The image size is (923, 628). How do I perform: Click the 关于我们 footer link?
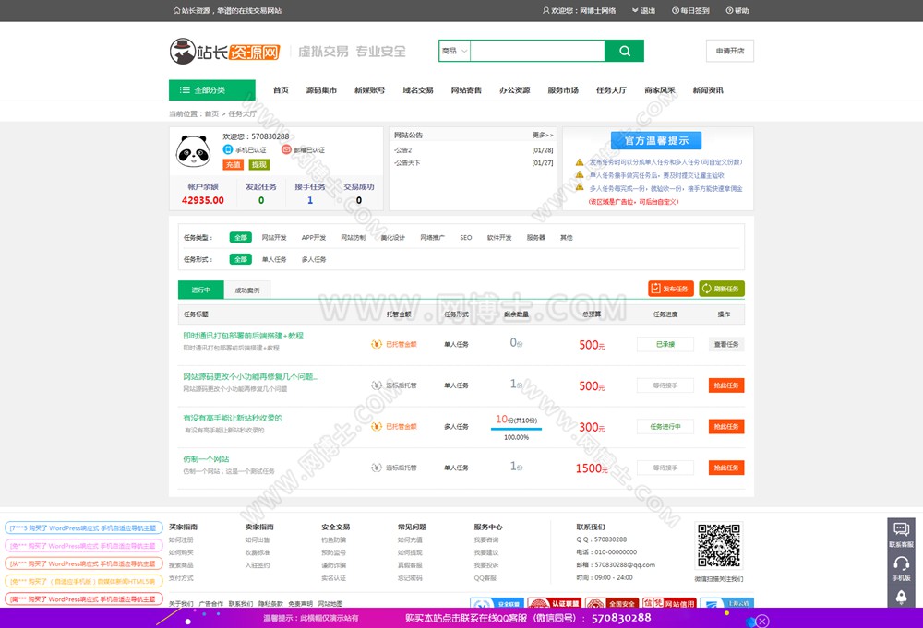181,603
